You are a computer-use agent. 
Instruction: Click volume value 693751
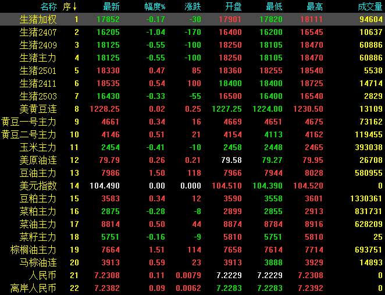(x=369, y=250)
